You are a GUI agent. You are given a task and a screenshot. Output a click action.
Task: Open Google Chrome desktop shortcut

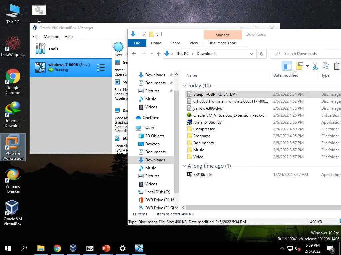13,81
